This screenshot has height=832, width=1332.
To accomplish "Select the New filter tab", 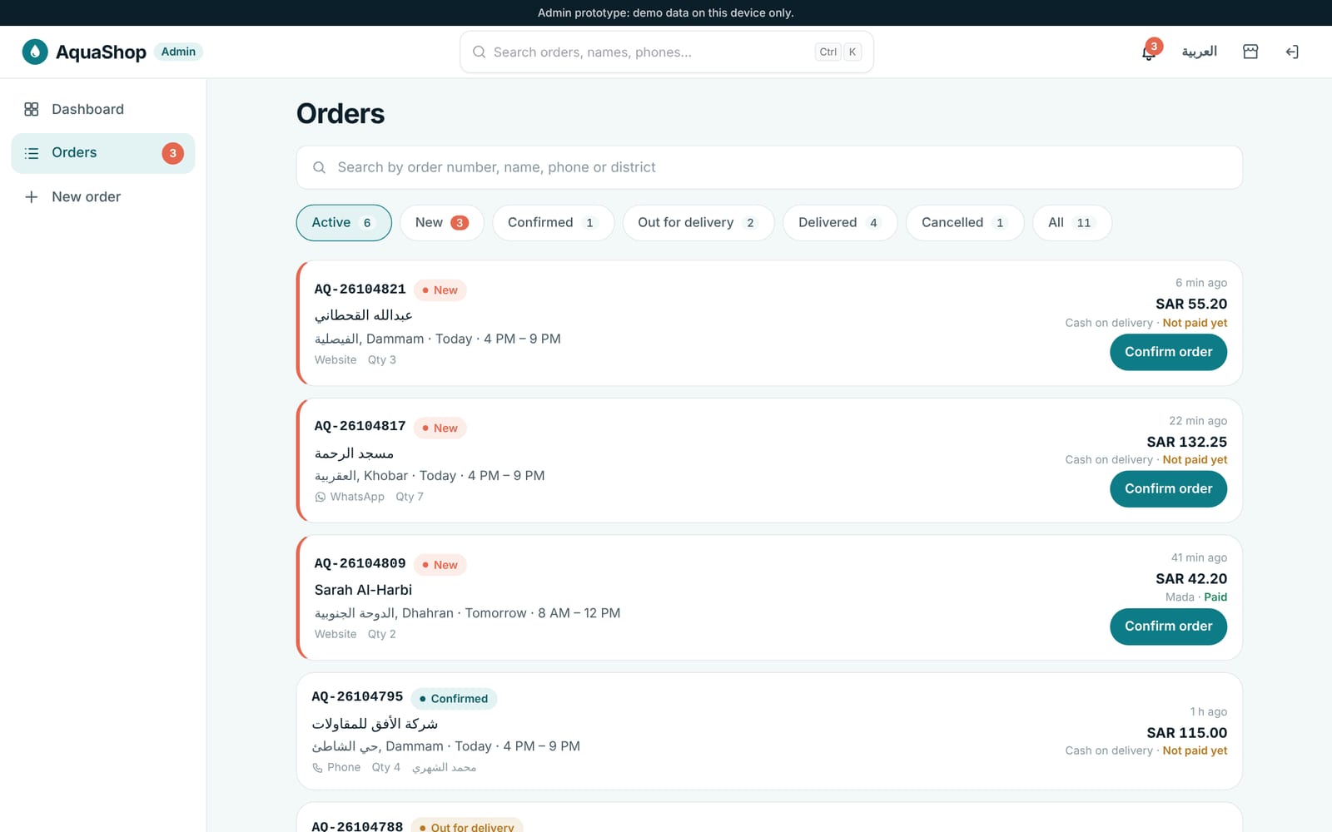I will (x=442, y=223).
